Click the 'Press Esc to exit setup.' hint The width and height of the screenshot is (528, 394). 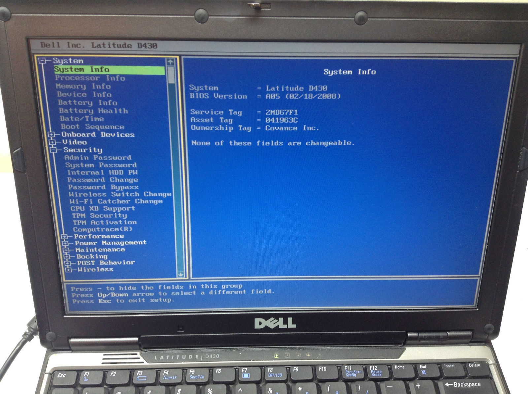[123, 301]
